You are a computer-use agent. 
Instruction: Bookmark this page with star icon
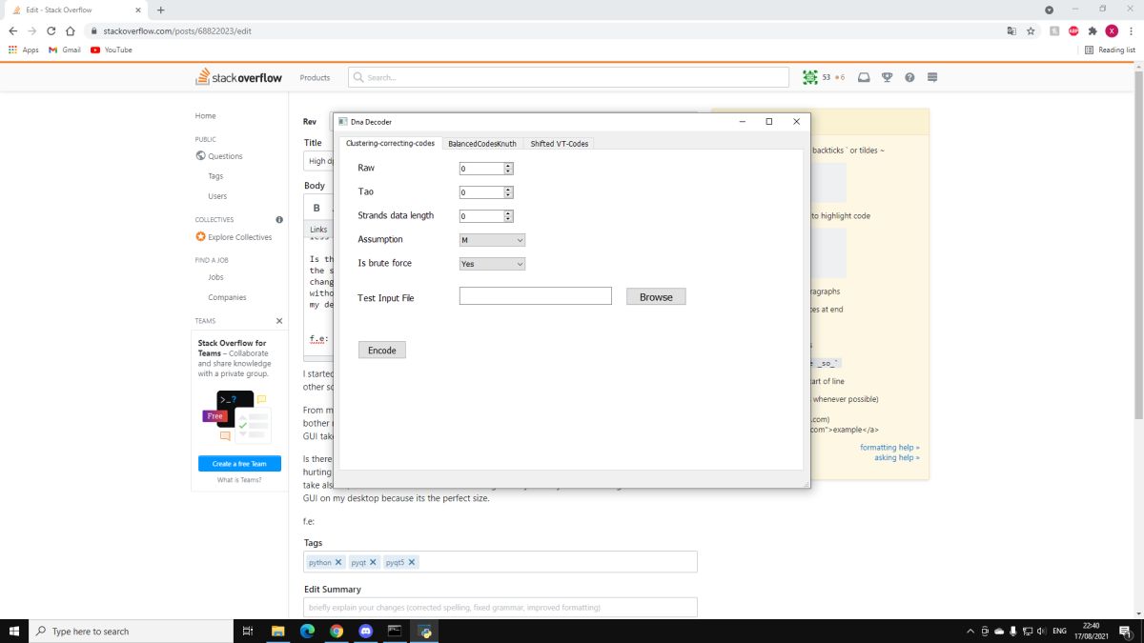tap(1031, 30)
